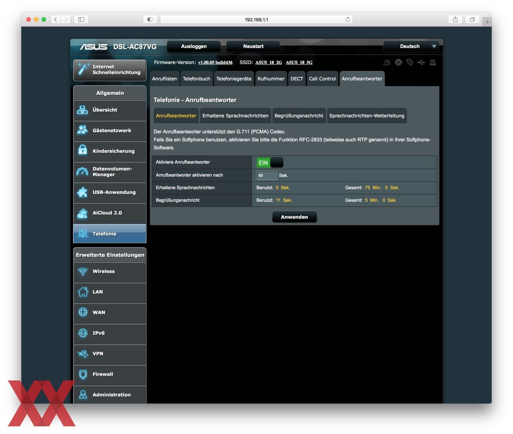Open the Deutsch language dropdown
This screenshot has width=513, height=434.
point(411,46)
